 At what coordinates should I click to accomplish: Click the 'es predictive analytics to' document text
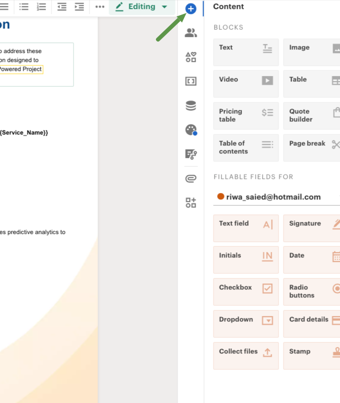32,232
